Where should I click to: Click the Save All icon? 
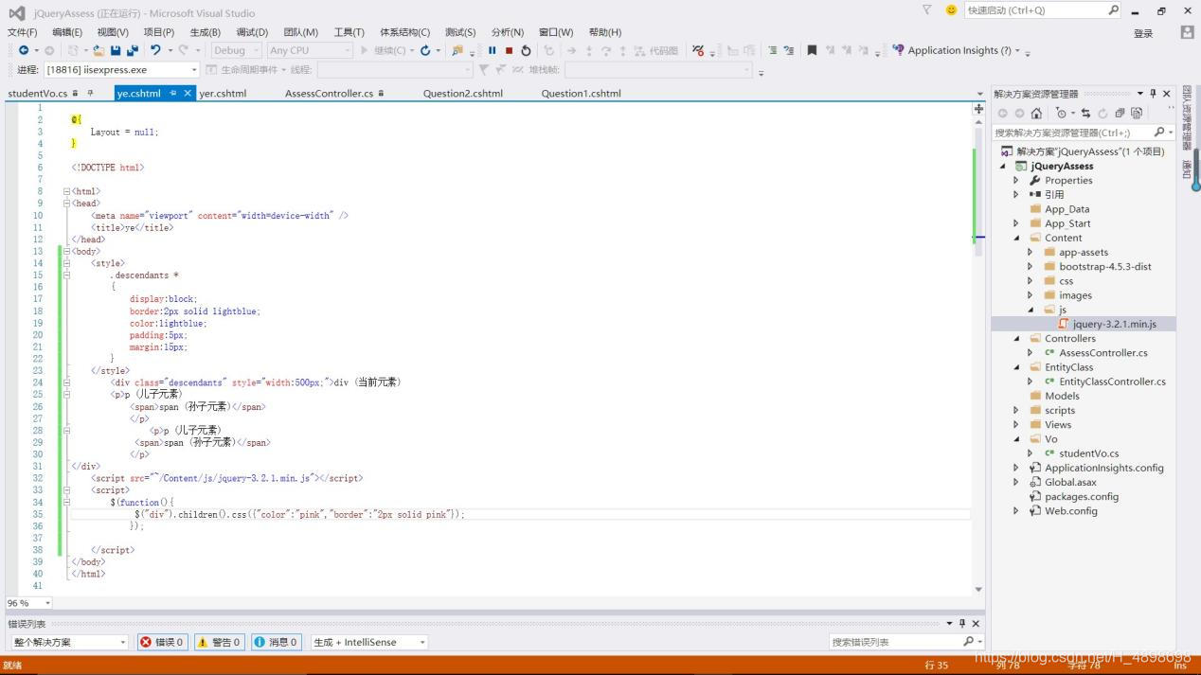pos(132,50)
